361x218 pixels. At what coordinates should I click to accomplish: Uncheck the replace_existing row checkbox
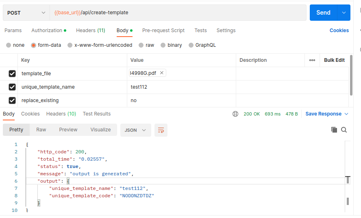[x=12, y=100]
